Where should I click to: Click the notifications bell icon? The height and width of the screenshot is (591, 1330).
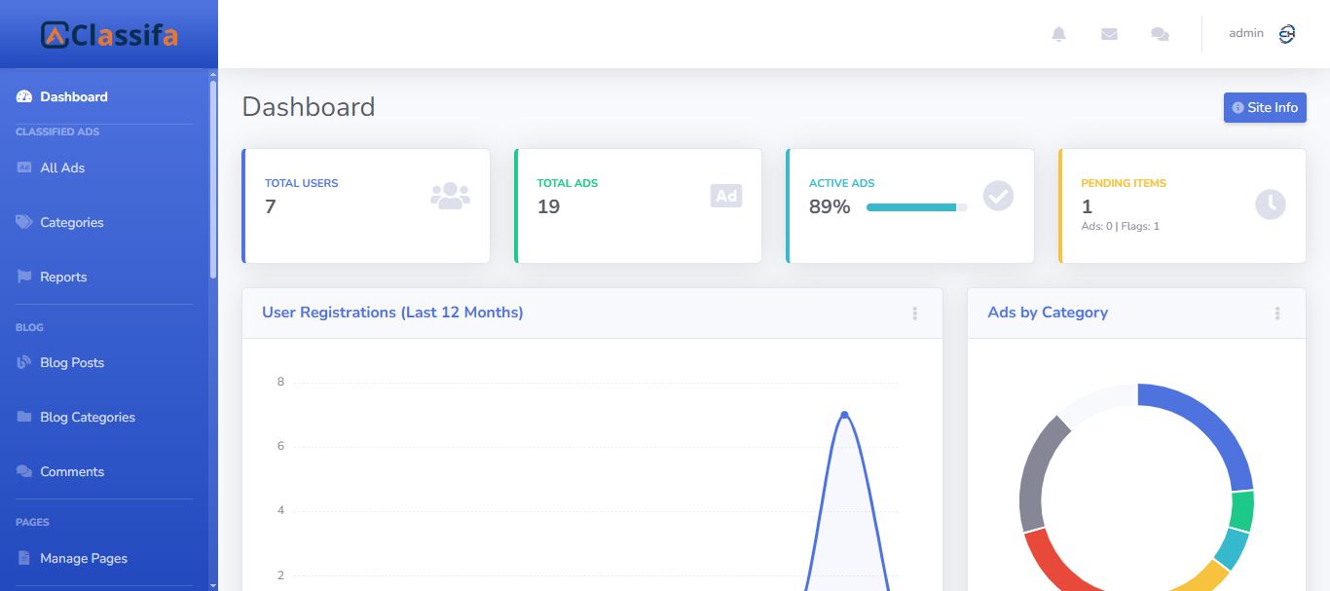click(1058, 34)
